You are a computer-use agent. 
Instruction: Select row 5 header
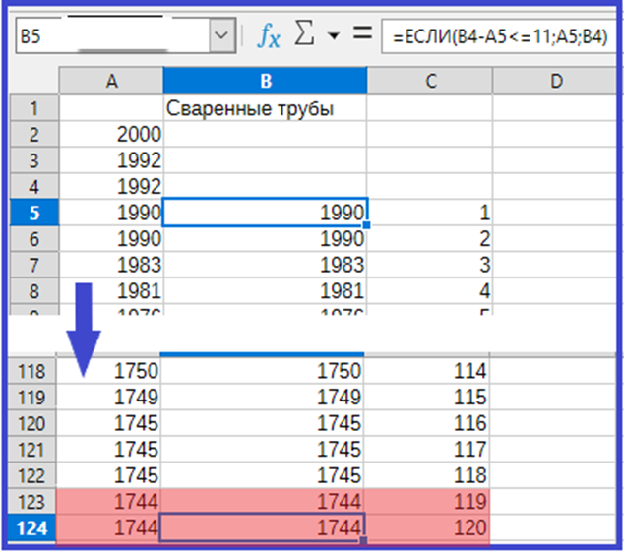[33, 213]
